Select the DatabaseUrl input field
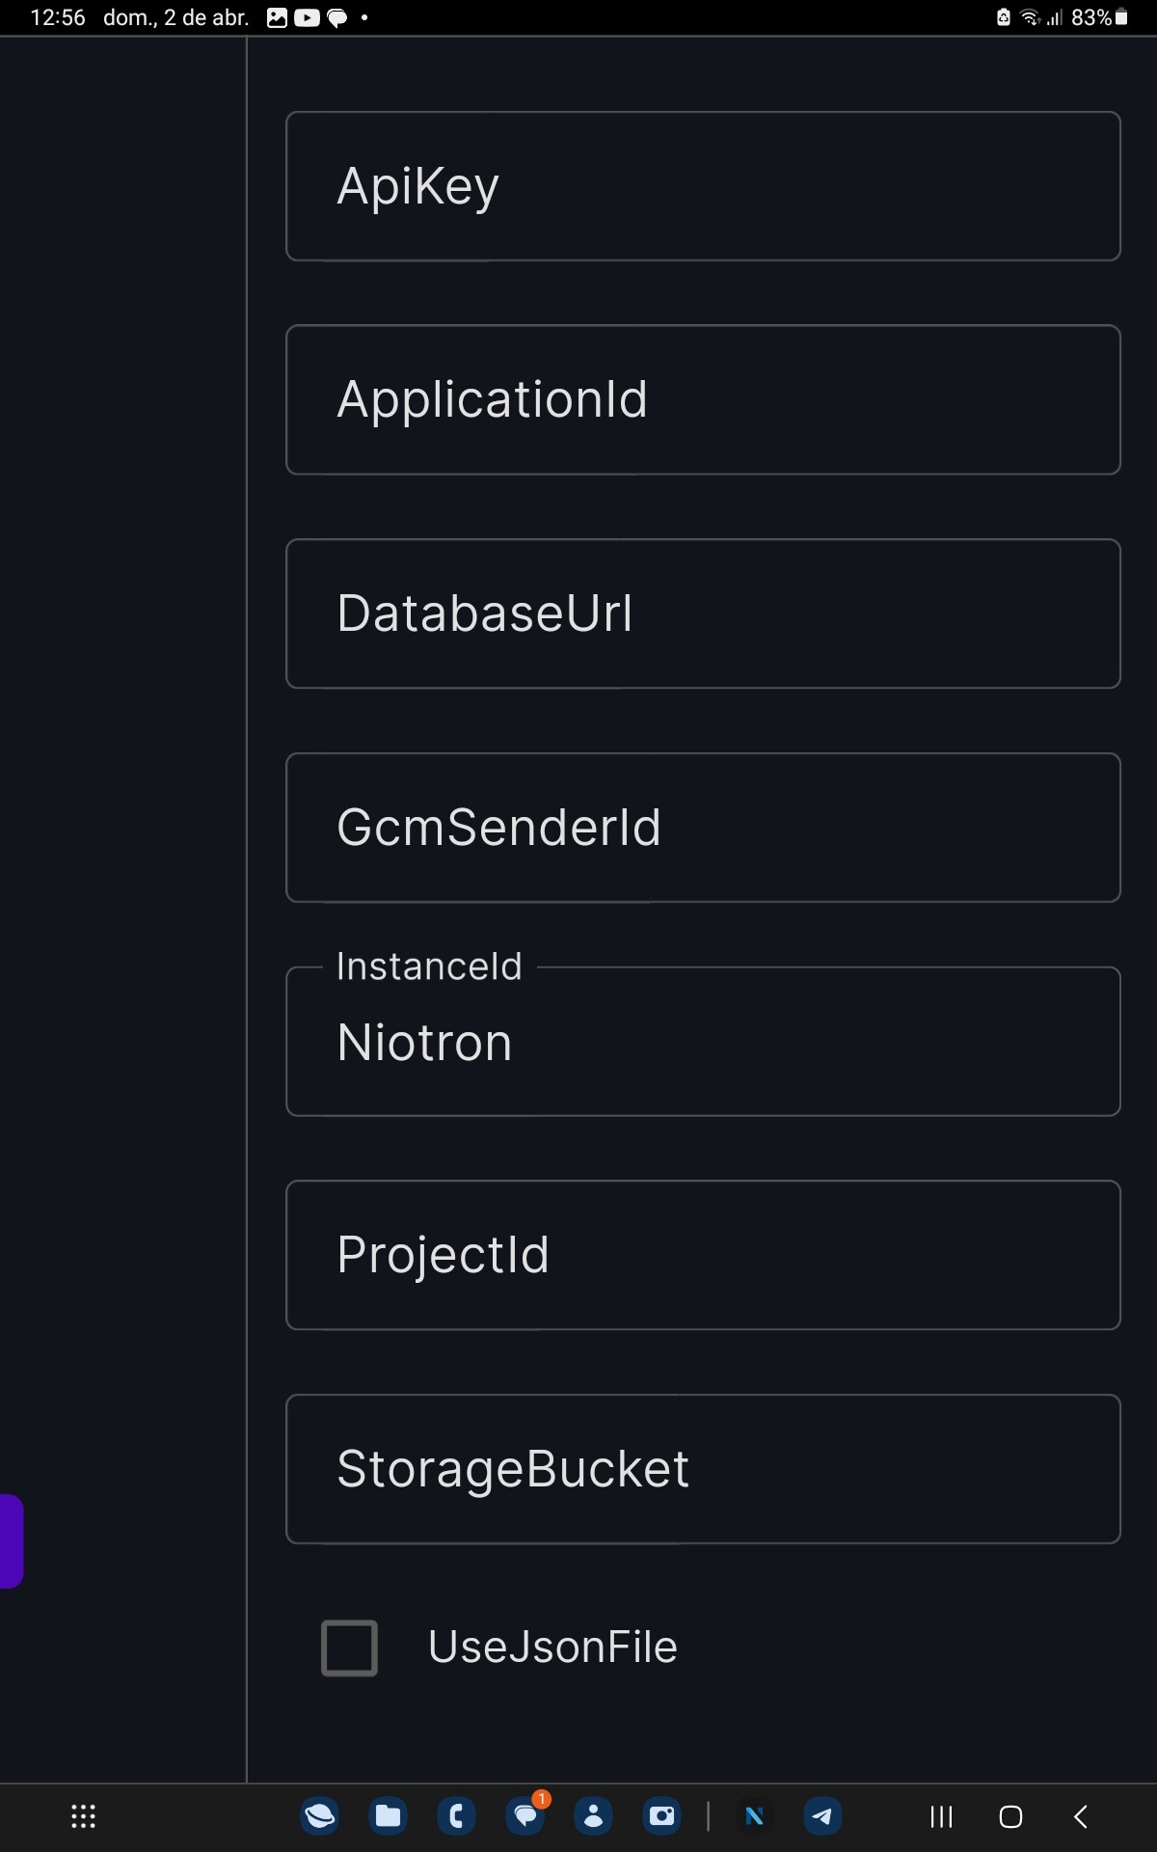The width and height of the screenshot is (1157, 1852). click(703, 613)
